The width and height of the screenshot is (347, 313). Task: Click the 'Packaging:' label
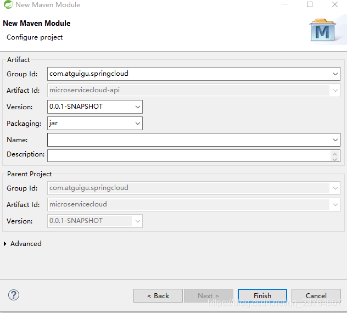click(24, 124)
